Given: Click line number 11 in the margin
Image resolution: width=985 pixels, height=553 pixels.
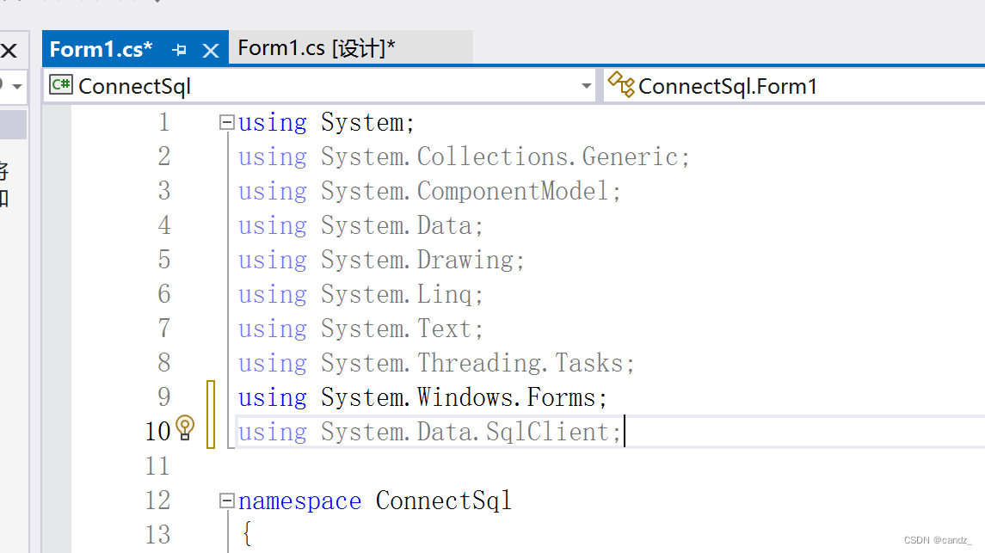Looking at the screenshot, I should point(157,466).
